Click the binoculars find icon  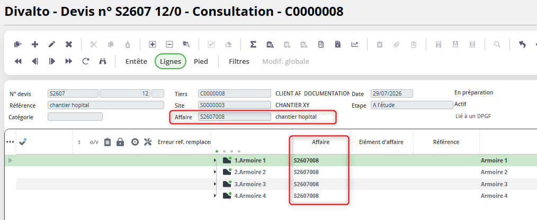click(103, 61)
